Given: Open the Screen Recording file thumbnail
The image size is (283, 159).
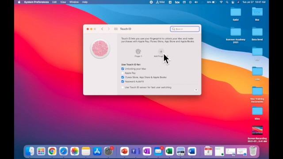Looking at the screenshot, I should coord(257,130).
